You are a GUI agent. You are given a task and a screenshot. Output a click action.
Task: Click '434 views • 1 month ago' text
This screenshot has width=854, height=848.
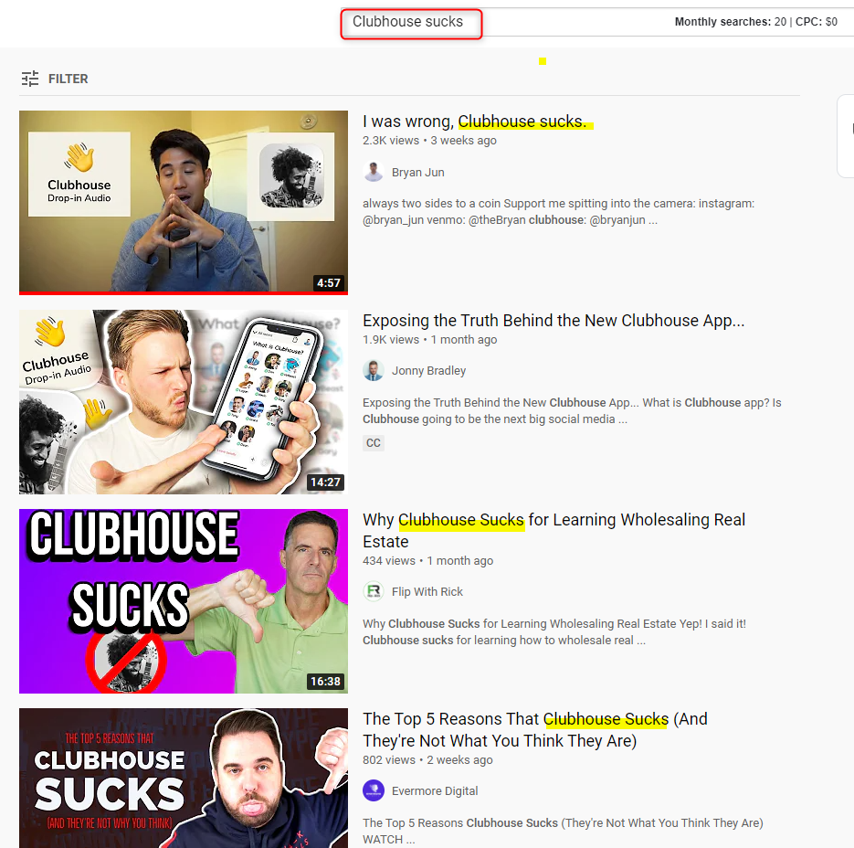(427, 561)
